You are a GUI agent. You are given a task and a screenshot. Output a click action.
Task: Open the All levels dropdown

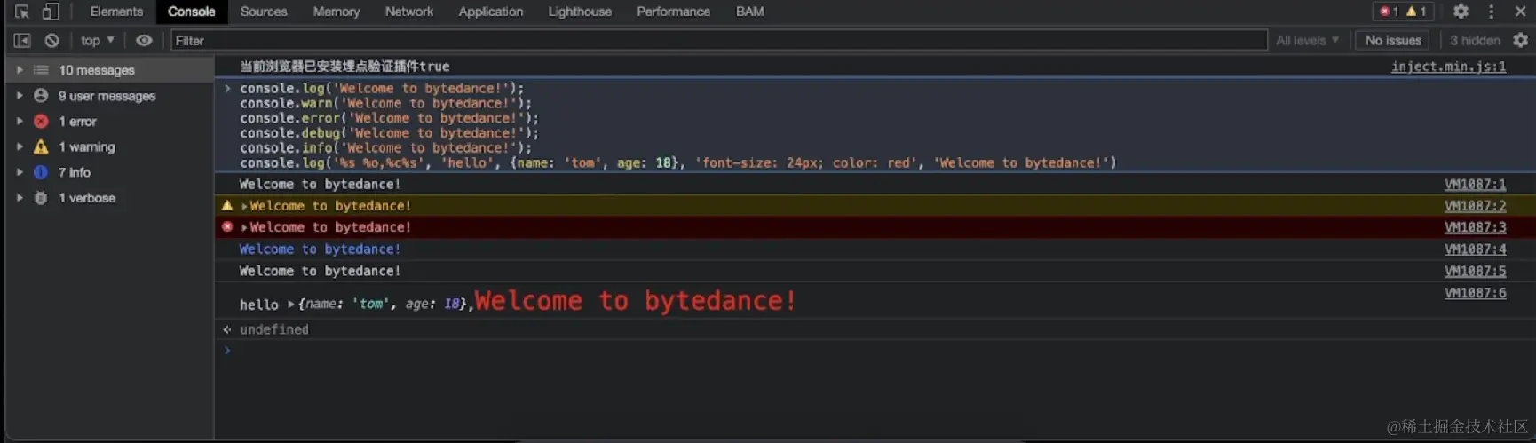click(1307, 40)
